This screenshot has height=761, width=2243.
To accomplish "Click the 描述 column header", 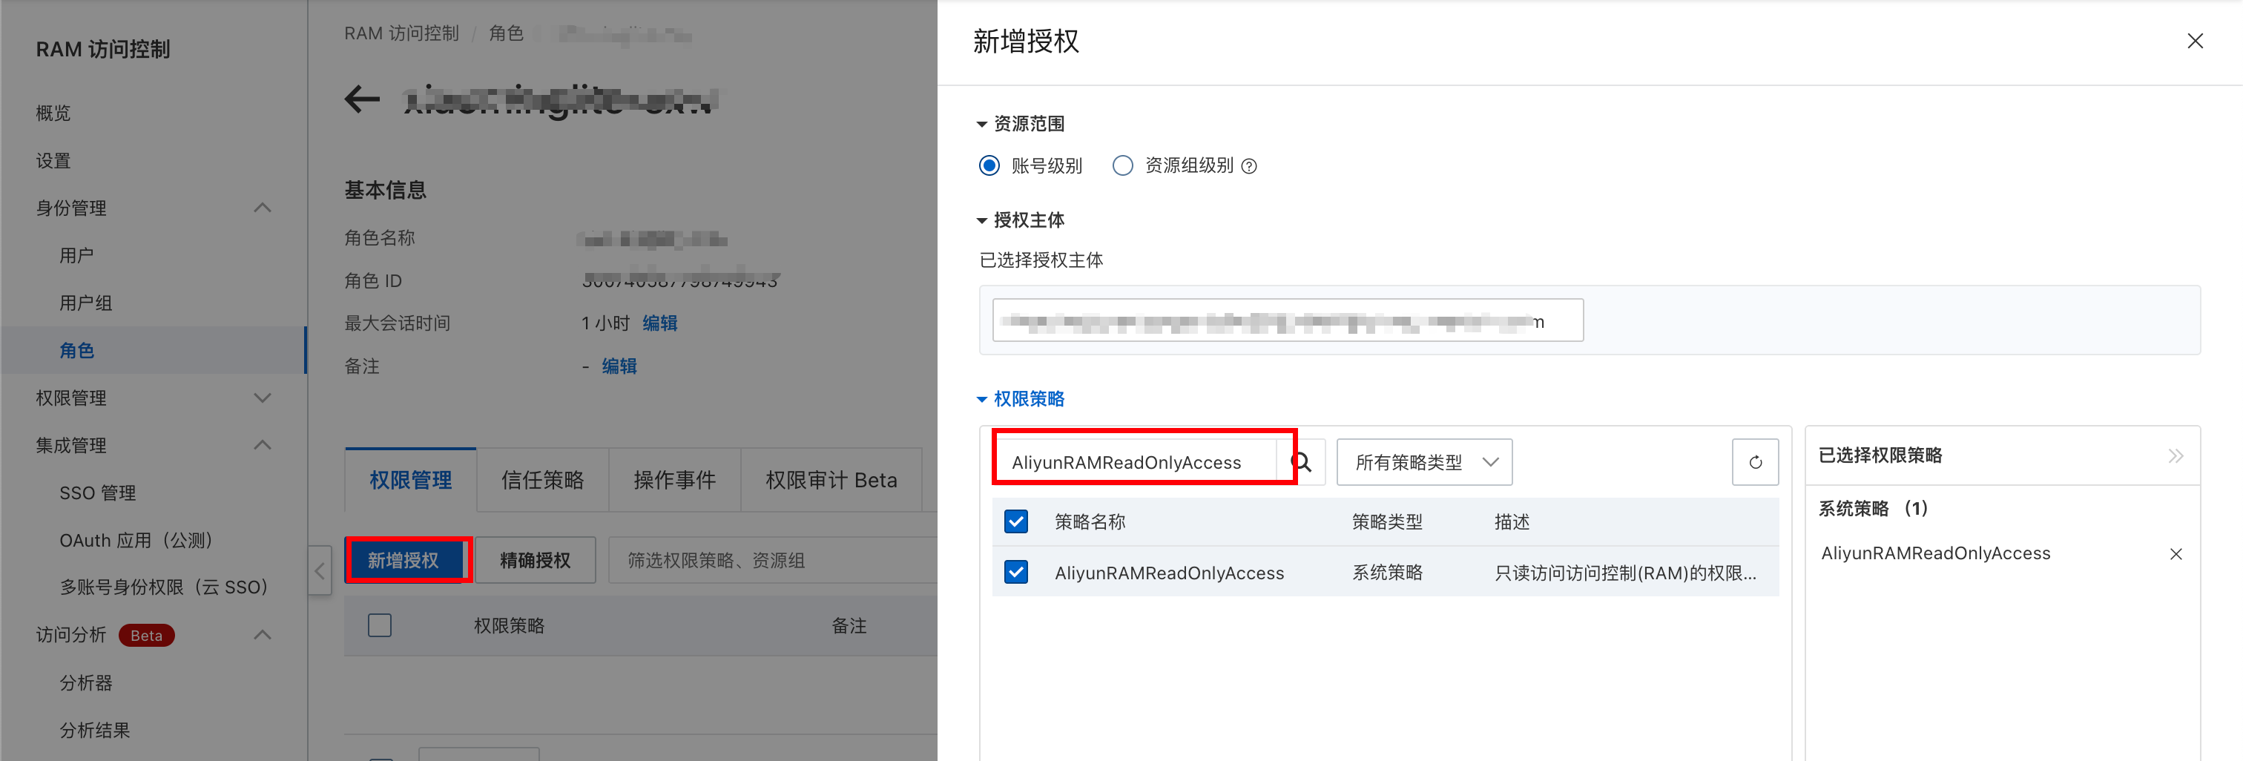I will tap(1512, 521).
